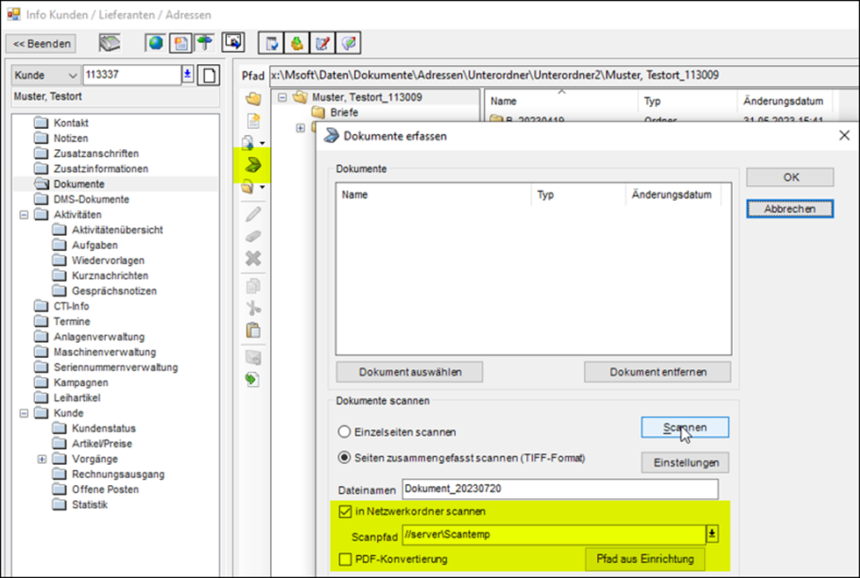Select Einzelseiten scannen radio option
Image resolution: width=860 pixels, height=578 pixels.
tap(344, 432)
